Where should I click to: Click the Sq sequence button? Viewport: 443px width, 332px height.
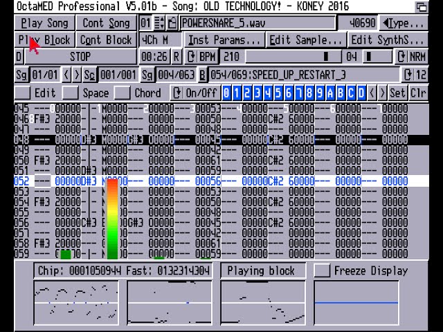click(x=147, y=75)
